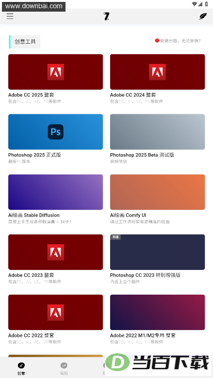
Task: Switch to the 创意 bottom tab
Action: tap(21, 368)
